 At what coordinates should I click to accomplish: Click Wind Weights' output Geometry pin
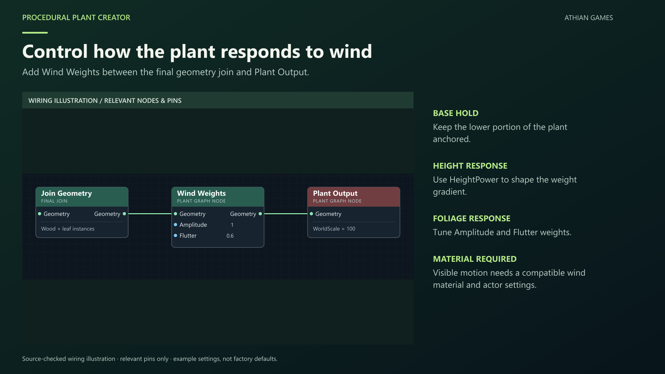(260, 214)
